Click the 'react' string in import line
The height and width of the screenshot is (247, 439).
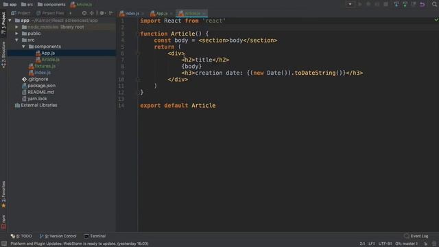pos(213,21)
